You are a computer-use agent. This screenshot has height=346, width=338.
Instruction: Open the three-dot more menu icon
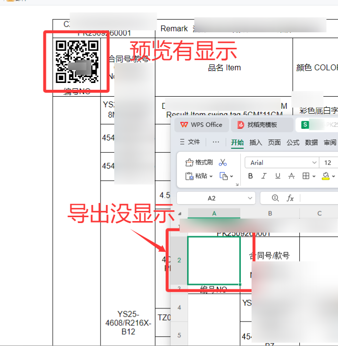coord(216,142)
